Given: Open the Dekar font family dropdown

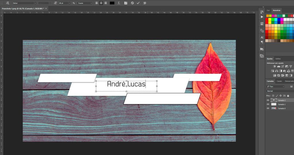Looking at the screenshot, I should pos(24,3).
